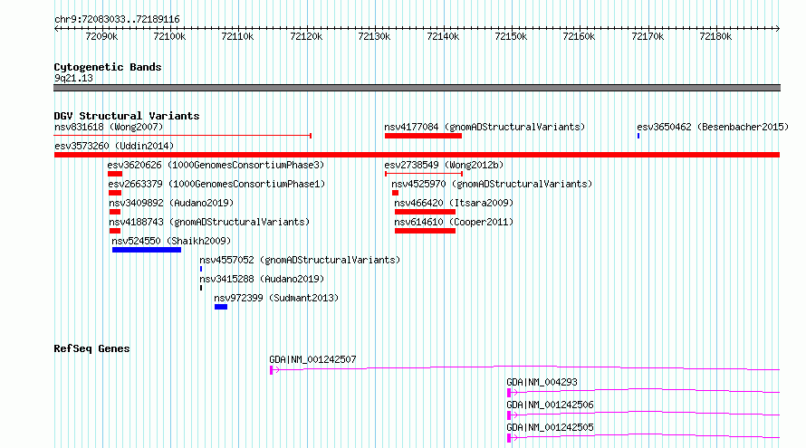Click nsv4525970 gnomAD variant label
806x448 pixels.
click(492, 184)
